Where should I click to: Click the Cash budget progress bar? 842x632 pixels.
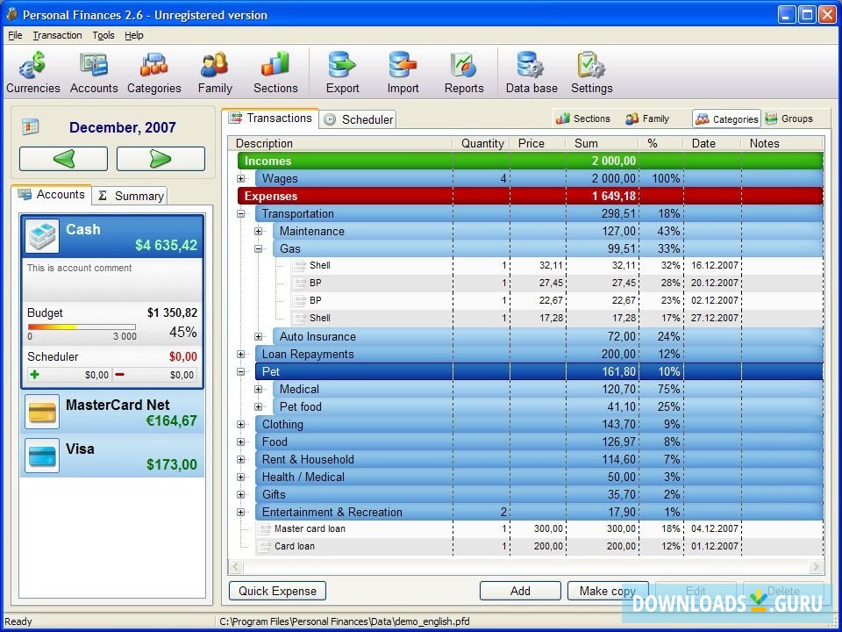tap(82, 327)
